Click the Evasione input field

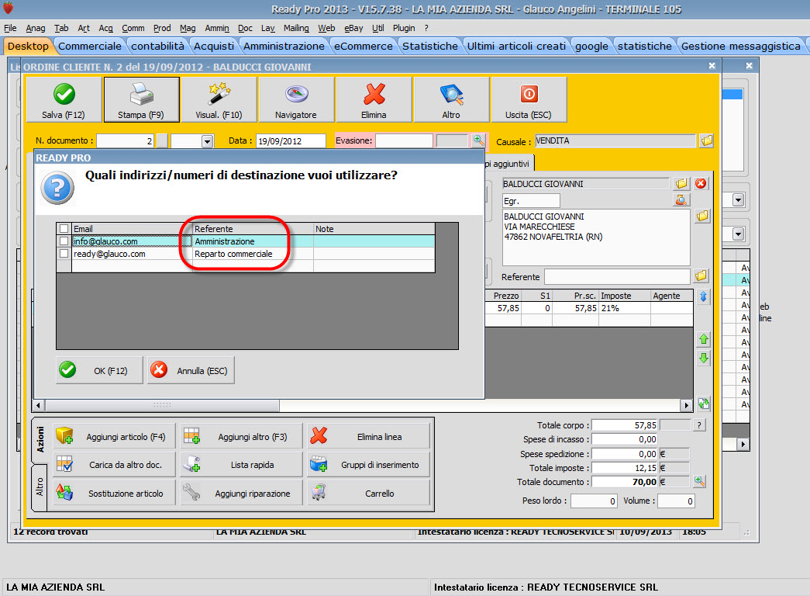point(404,140)
